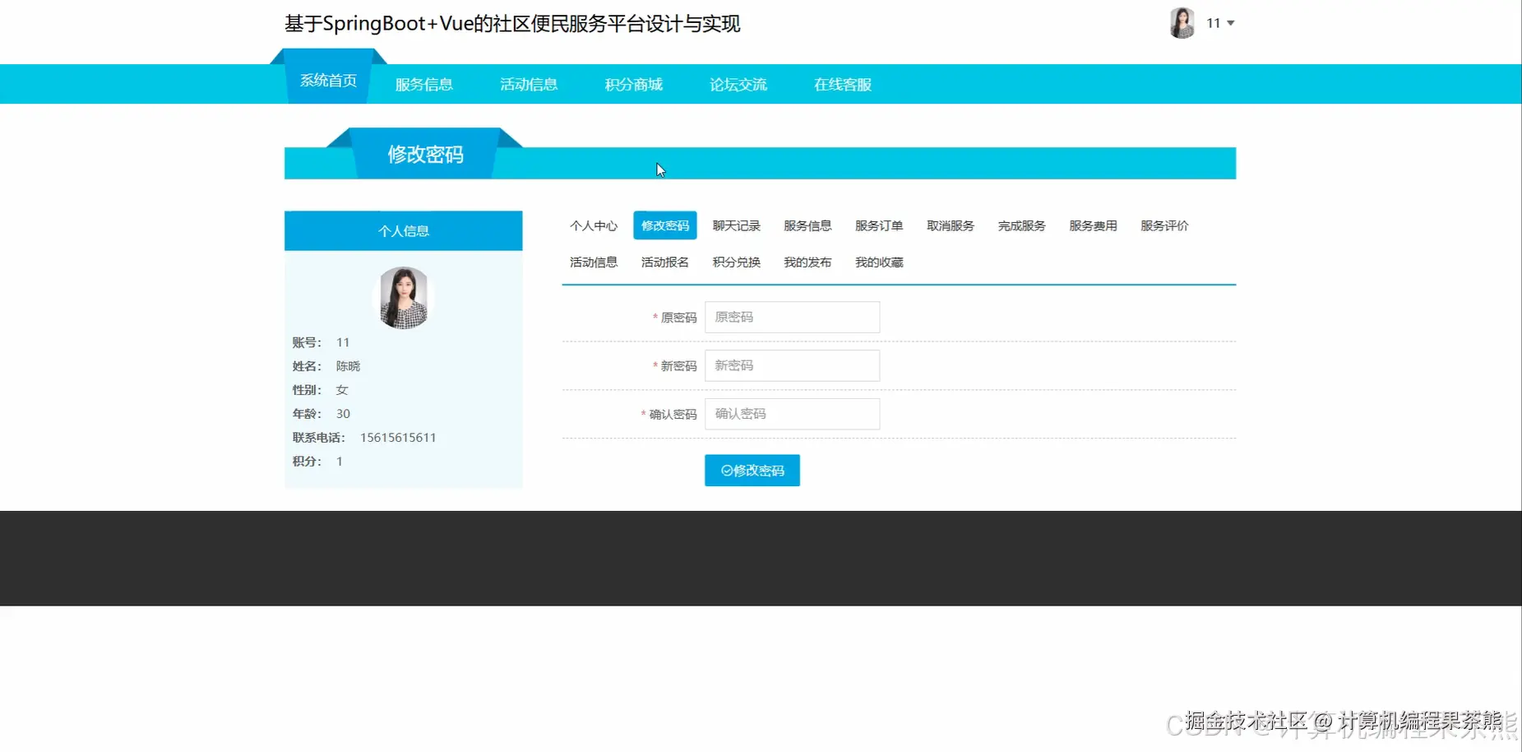The image size is (1522, 752).
Task: Open 在线客服 customer service
Action: tap(841, 83)
